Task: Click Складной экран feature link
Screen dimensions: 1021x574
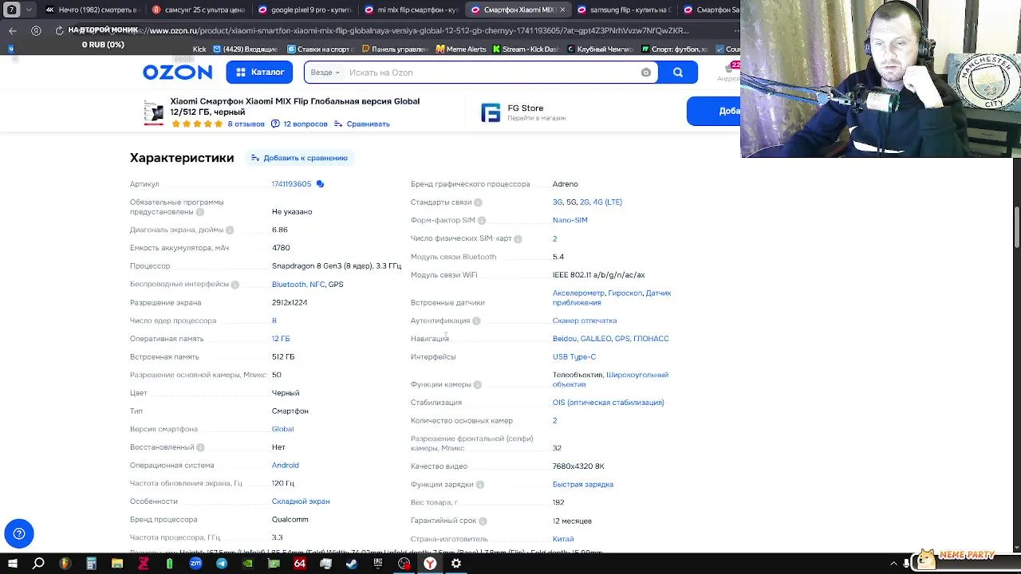Action: click(301, 501)
